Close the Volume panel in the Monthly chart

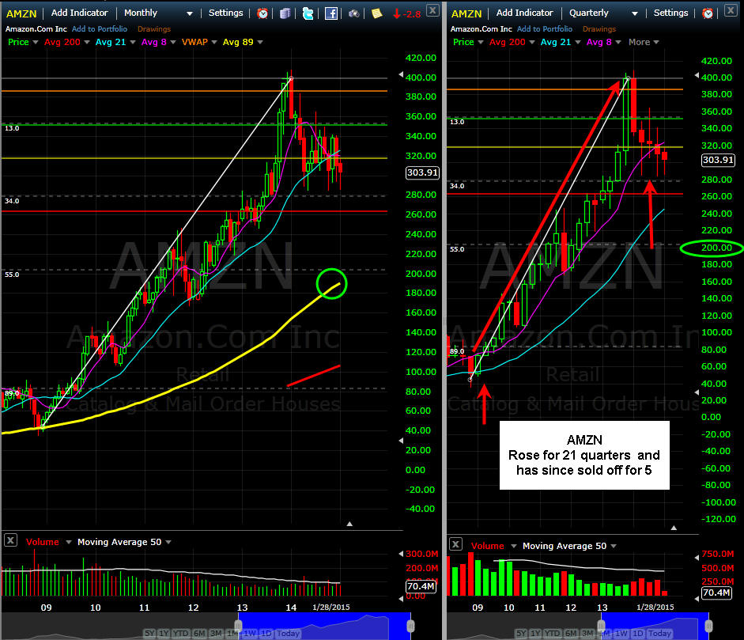tap(10, 540)
